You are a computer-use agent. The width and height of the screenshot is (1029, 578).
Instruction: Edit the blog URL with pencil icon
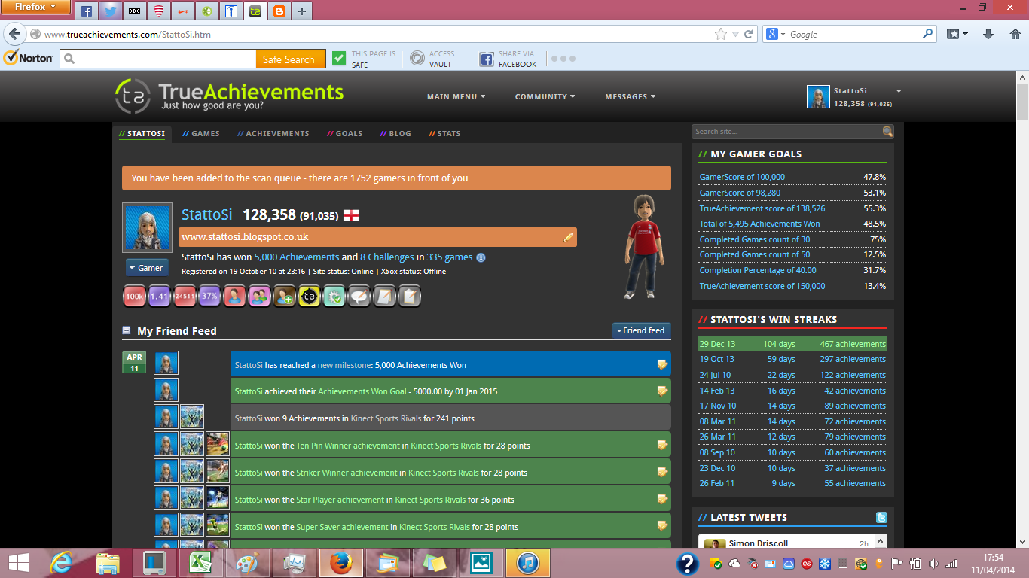pos(569,238)
